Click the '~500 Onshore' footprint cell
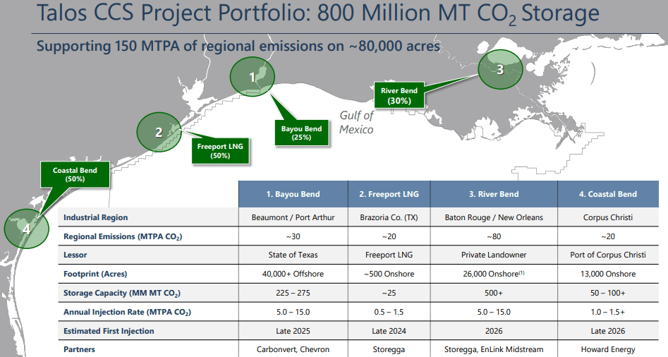 click(x=389, y=274)
